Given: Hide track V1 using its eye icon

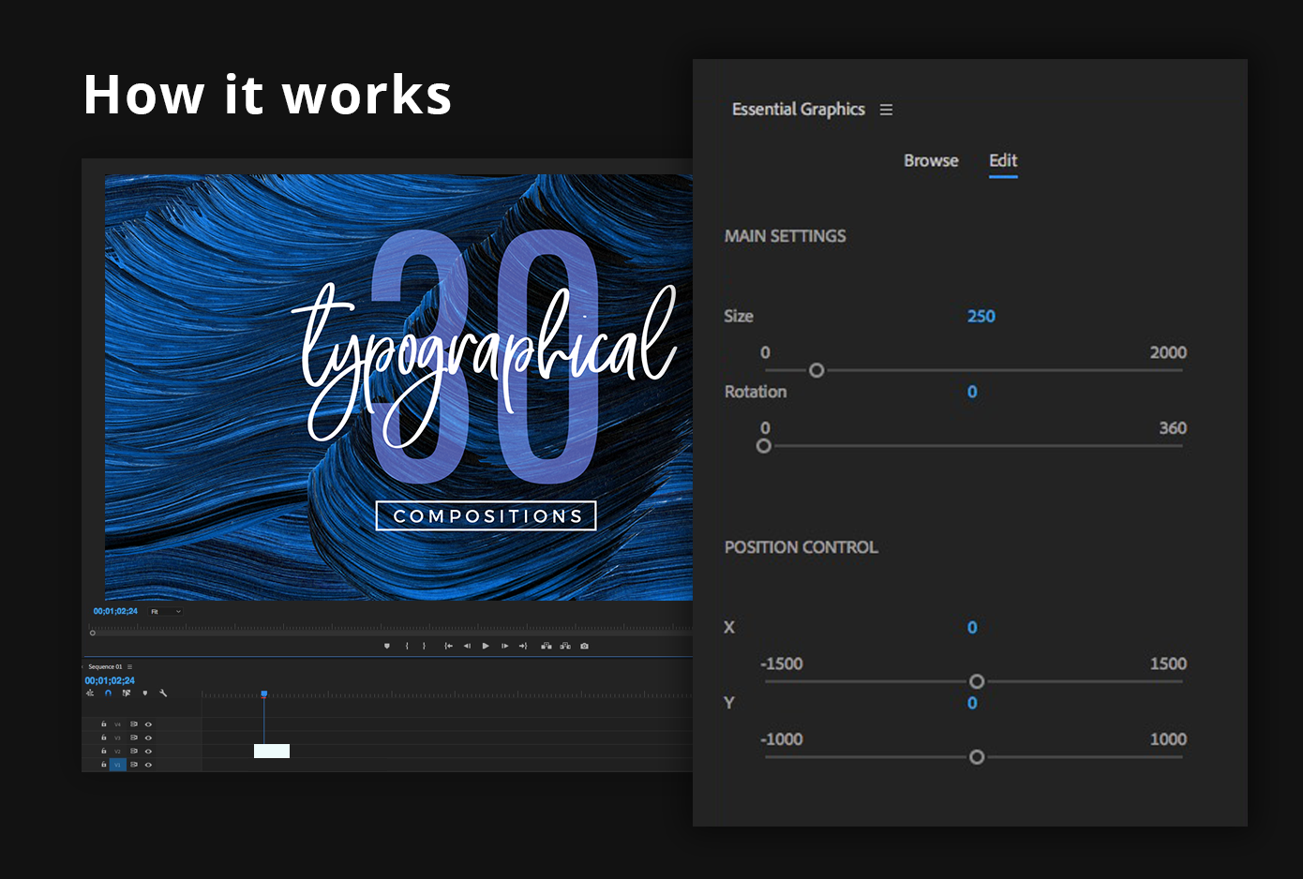Looking at the screenshot, I should (x=148, y=765).
